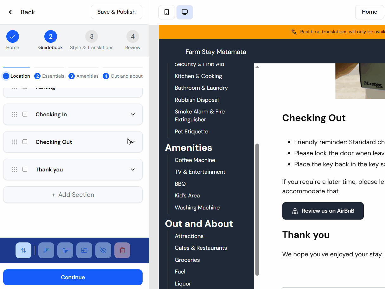Expand the Checking Out section
This screenshot has width=385, height=289.
(132, 142)
